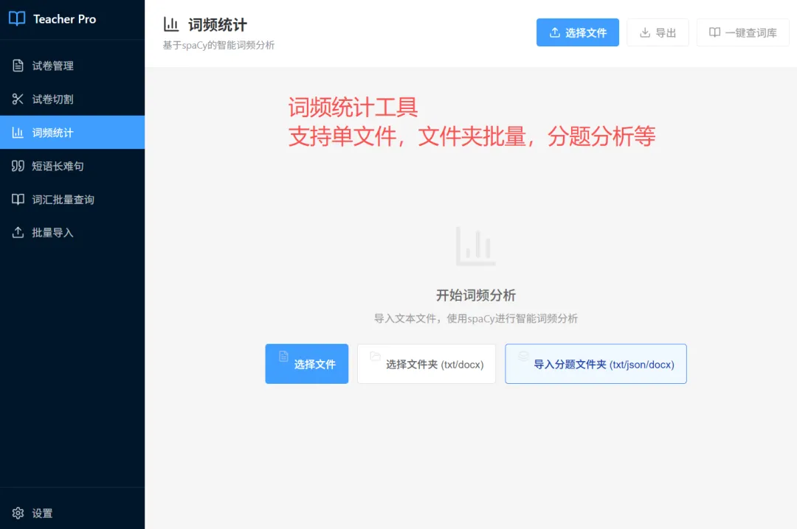Select a folder via 选择文件夹 (txt/docx)

pos(426,363)
